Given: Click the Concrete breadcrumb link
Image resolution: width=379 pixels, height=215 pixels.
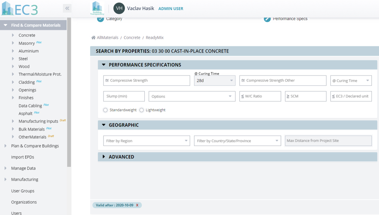Looking at the screenshot, I should pyautogui.click(x=132, y=38).
